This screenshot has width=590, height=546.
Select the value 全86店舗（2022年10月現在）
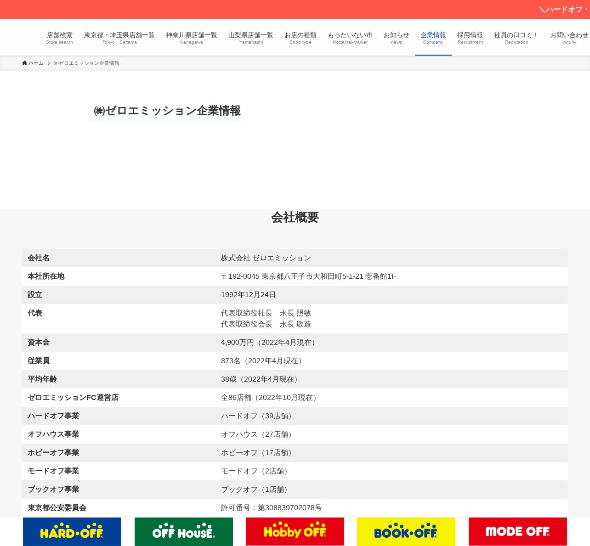(x=271, y=398)
